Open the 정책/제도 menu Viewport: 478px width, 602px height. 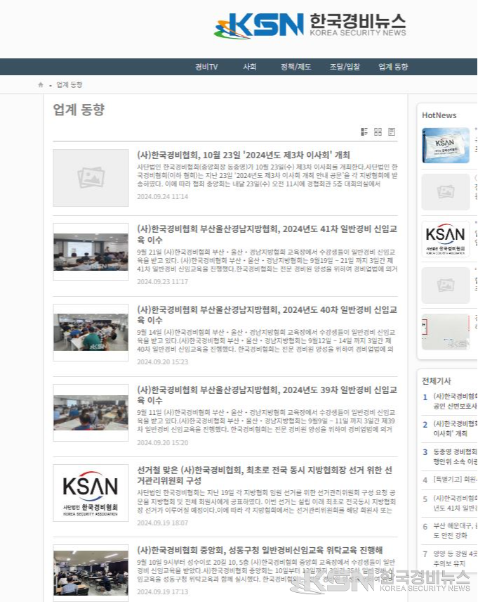[x=296, y=67]
